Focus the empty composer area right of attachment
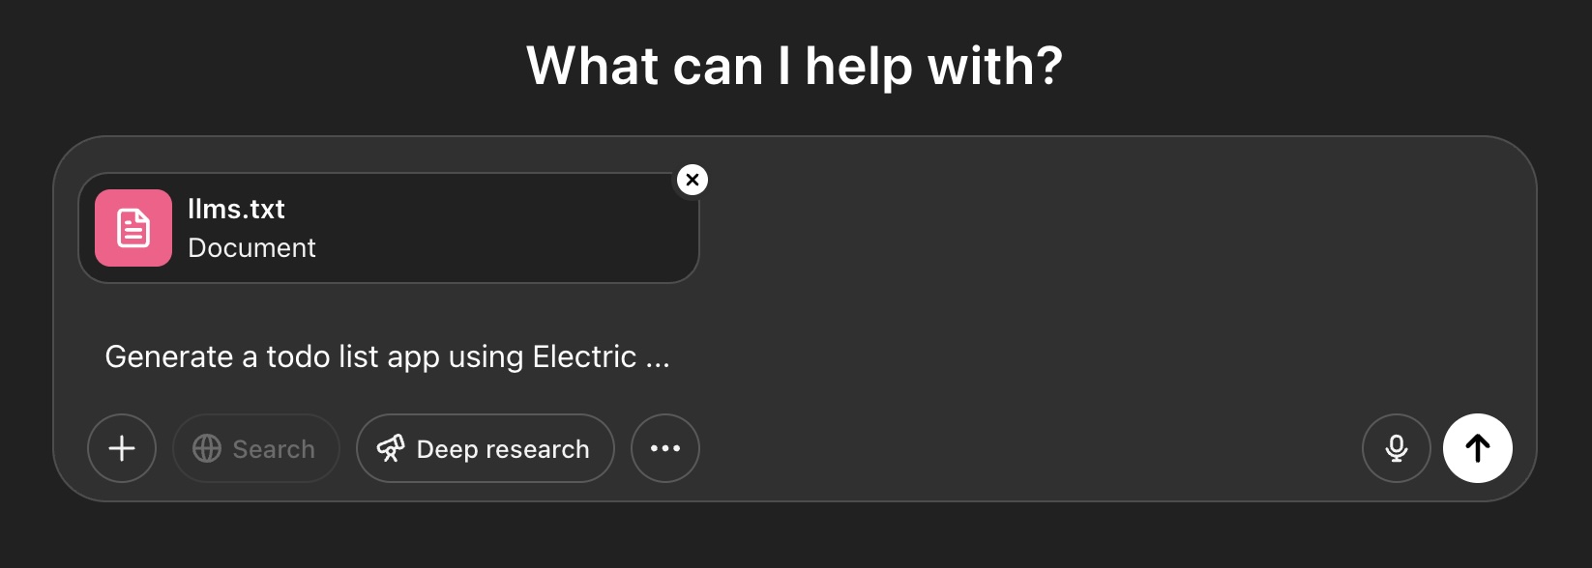Screen dimensions: 1592x568 tap(1112, 232)
